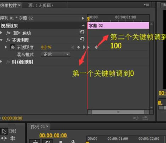The height and width of the screenshot is (143, 166).
Task: Select the pink 字幕 02 clip bar
Action: (x=118, y=25)
